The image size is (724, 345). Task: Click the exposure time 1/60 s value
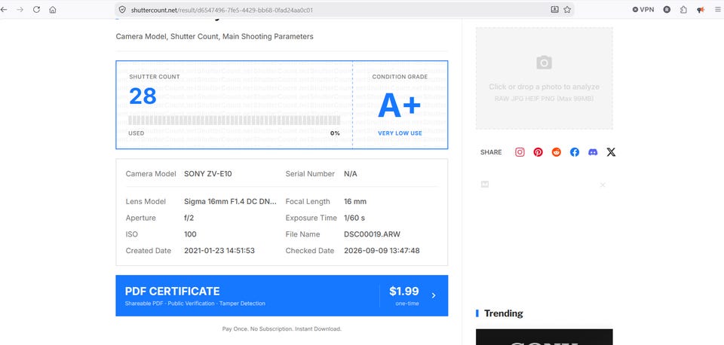354,218
